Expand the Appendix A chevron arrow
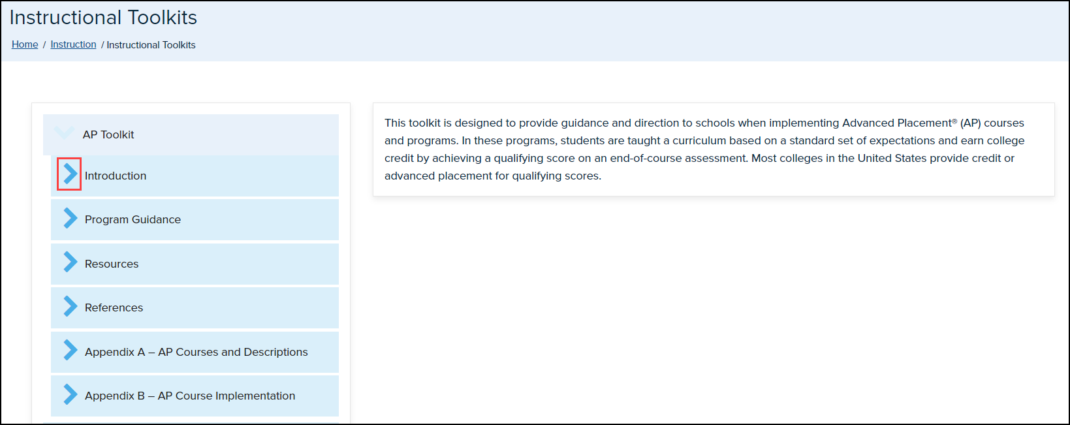Screen dimensions: 1070x425 [x=70, y=351]
